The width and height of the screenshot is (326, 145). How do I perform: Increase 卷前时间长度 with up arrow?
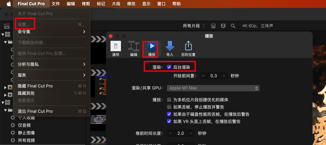coord(191,133)
